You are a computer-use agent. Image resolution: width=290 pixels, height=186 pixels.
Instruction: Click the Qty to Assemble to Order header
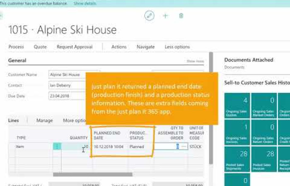[171, 133]
